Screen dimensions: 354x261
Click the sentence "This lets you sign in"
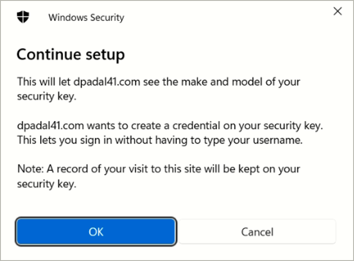(x=65, y=140)
